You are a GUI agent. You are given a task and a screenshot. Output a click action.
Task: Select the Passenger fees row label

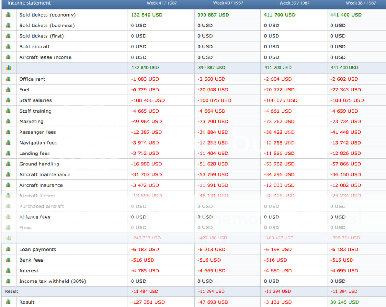click(x=38, y=132)
